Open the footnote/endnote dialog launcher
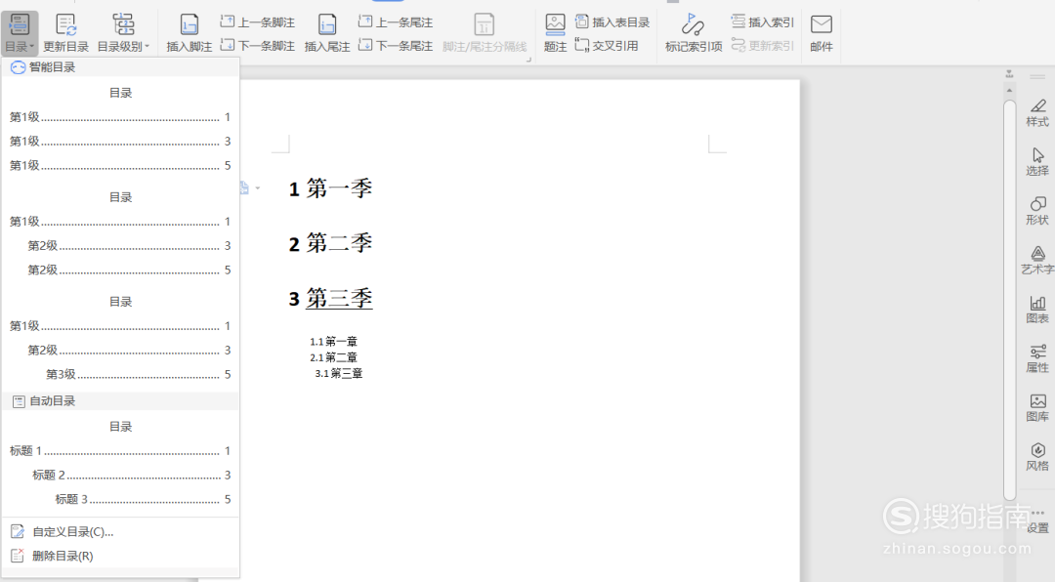Image resolution: width=1055 pixels, height=582 pixels. (x=528, y=60)
